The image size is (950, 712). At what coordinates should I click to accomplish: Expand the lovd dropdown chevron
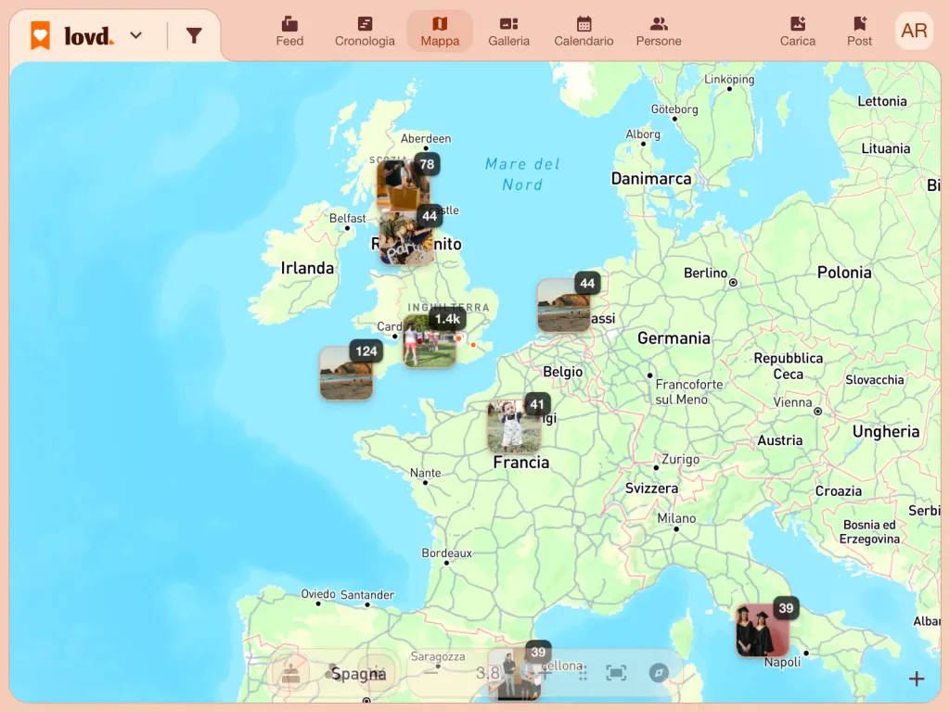(x=136, y=36)
